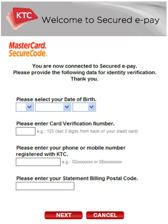Screen dimensions: 168x224
Task: Click the CVV example hint text
Action: point(87,131)
